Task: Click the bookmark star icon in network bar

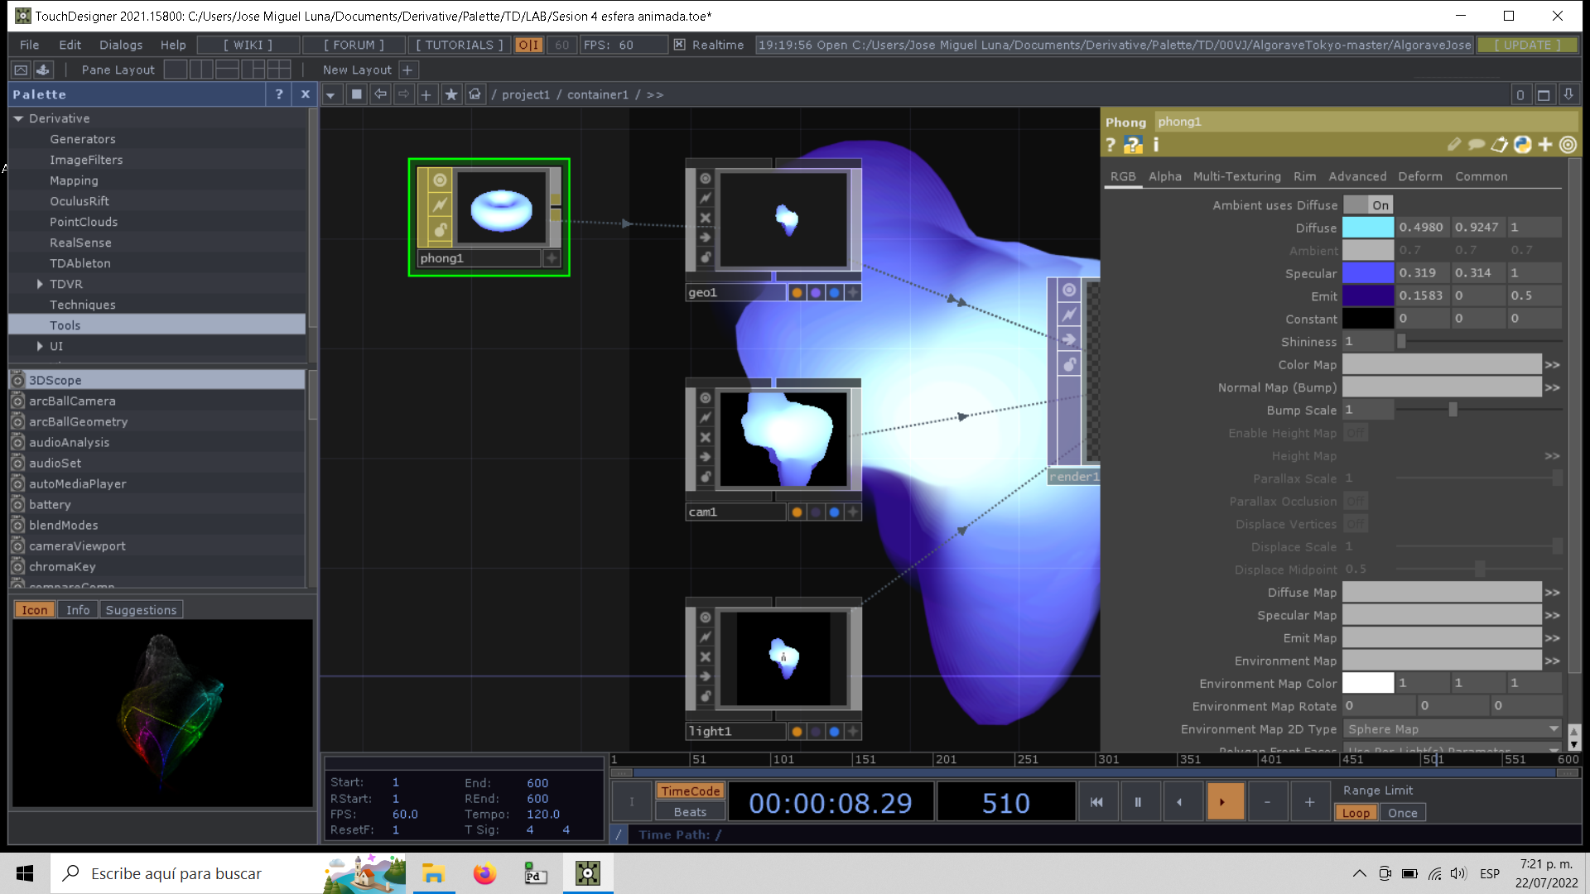Action: [x=451, y=94]
